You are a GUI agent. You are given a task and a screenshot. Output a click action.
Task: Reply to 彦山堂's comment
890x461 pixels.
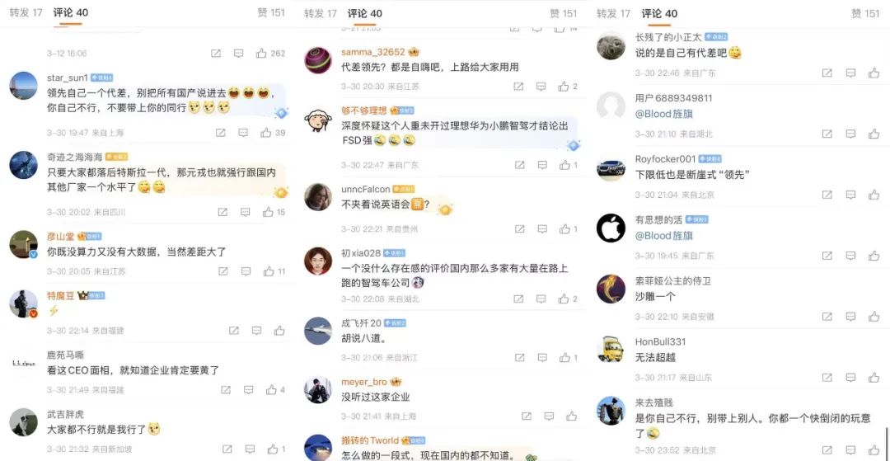246,271
